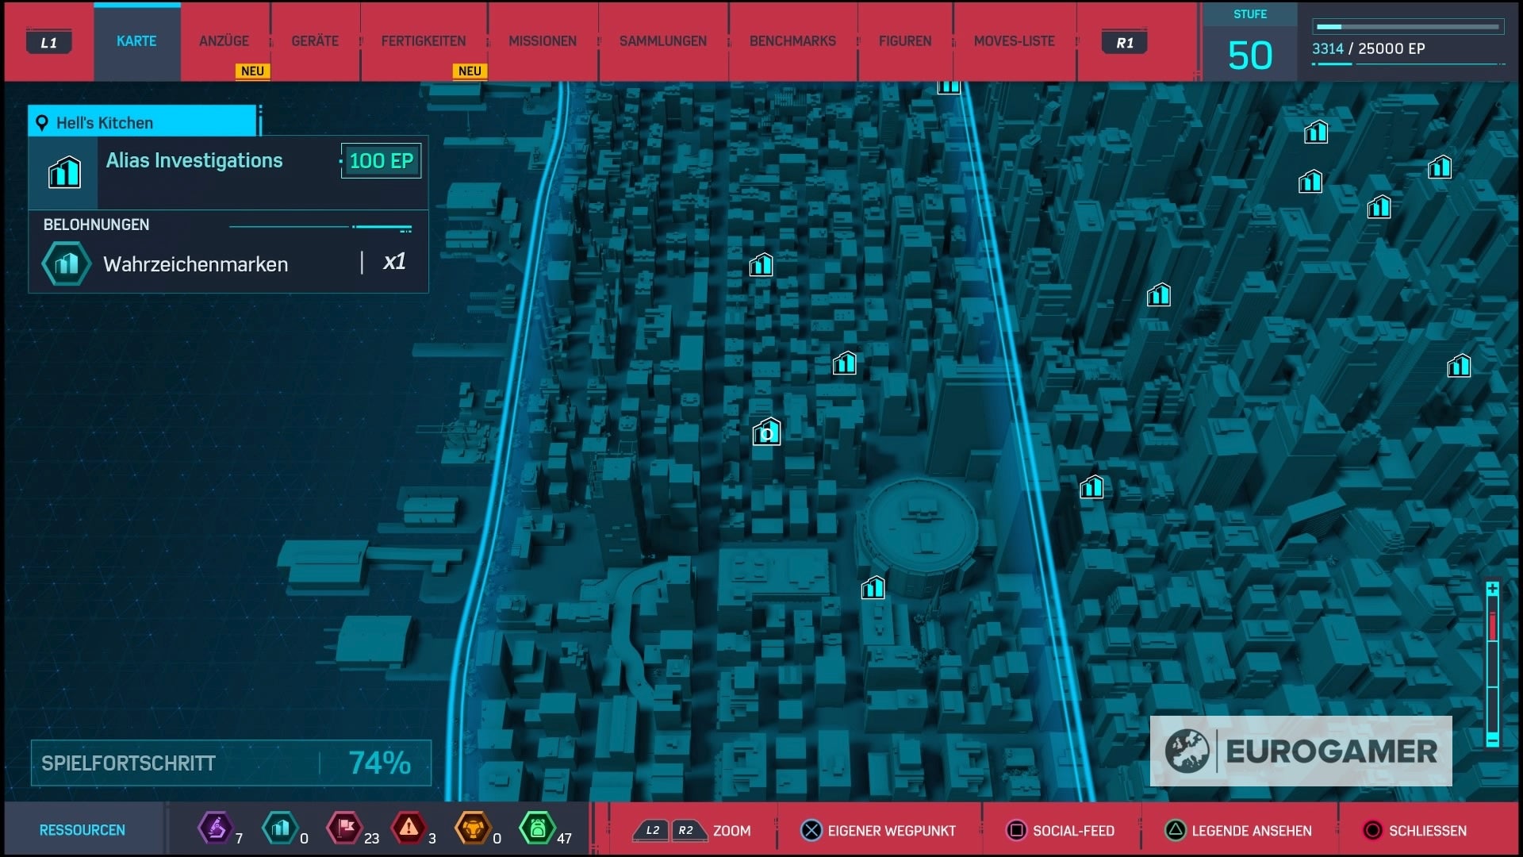The width and height of the screenshot is (1523, 857).
Task: Switch to the Benchmarks tab
Action: coord(792,41)
